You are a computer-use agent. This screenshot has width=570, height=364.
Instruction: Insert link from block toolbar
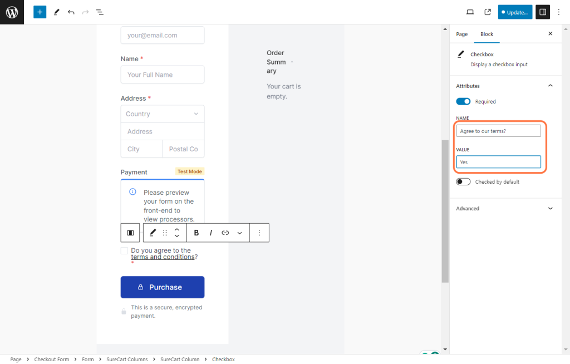225,233
